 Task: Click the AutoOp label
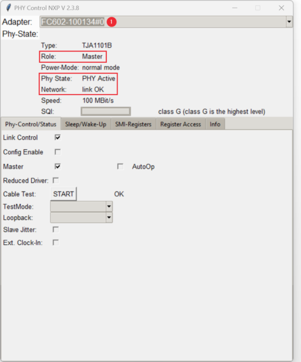pos(143,166)
